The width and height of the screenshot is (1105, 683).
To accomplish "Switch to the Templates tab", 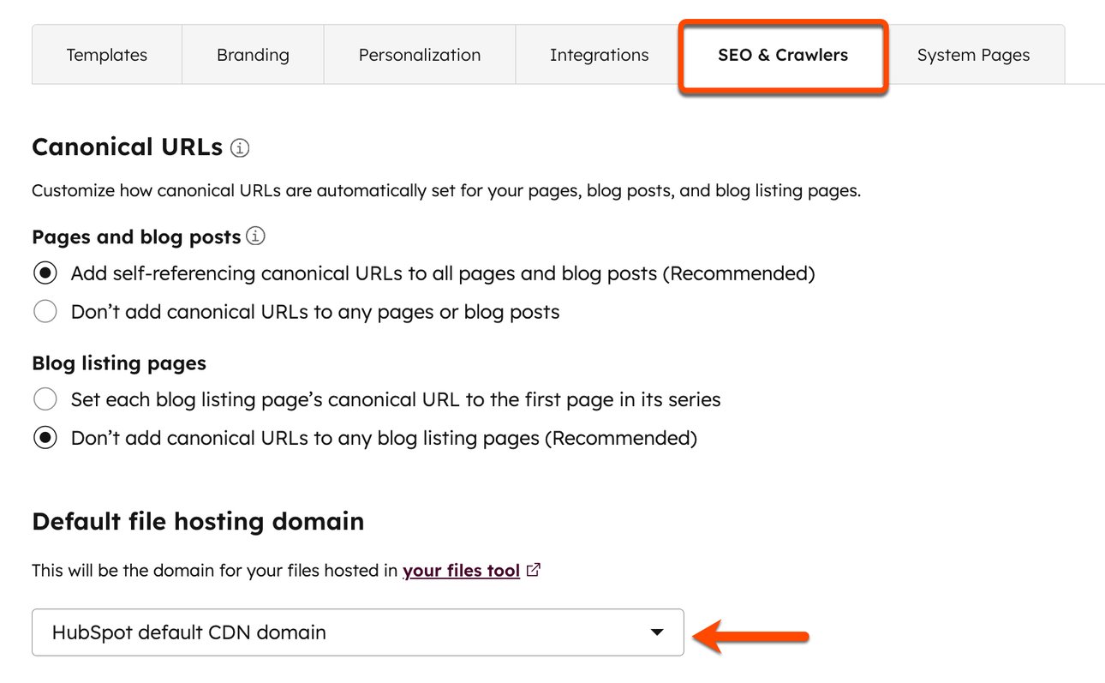I will coord(107,55).
